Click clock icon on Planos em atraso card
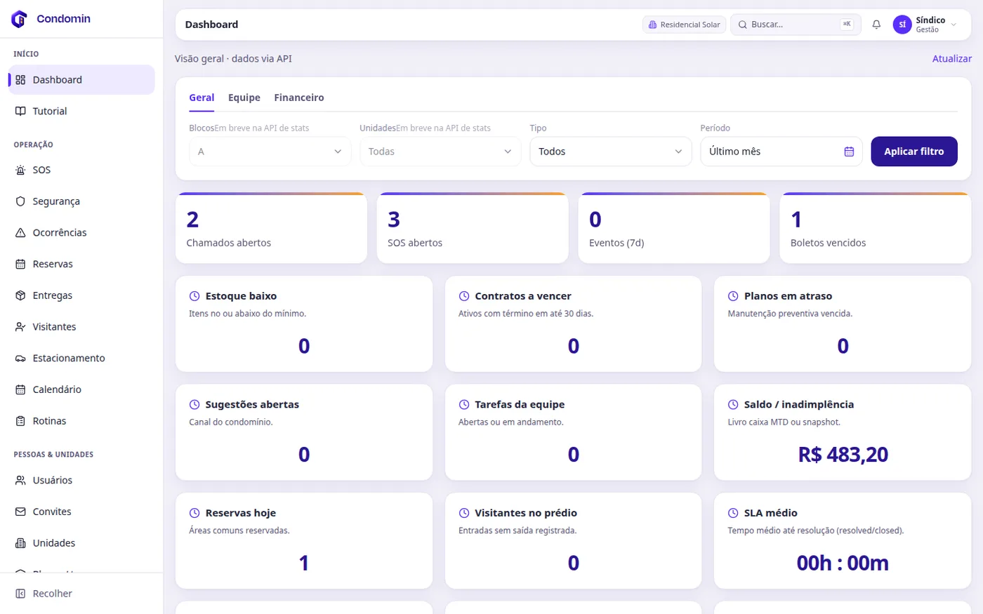 (x=733, y=296)
